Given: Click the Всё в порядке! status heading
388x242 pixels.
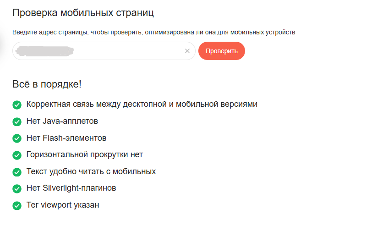Looking at the screenshot, I should pyautogui.click(x=47, y=84).
